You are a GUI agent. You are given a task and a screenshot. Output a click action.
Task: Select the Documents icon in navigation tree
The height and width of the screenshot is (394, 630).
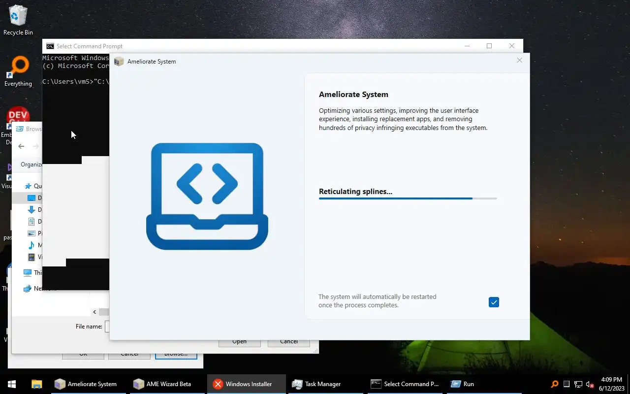31,222
